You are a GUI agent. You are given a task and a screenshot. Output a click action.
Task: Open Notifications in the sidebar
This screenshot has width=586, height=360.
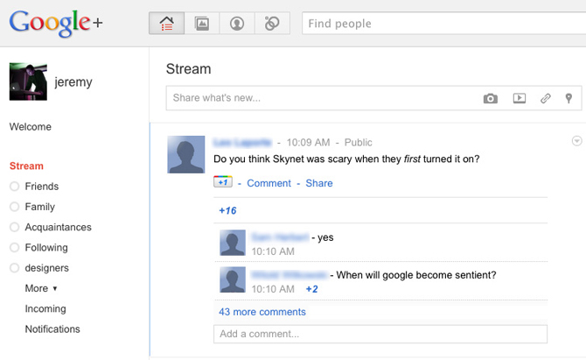pos(52,329)
